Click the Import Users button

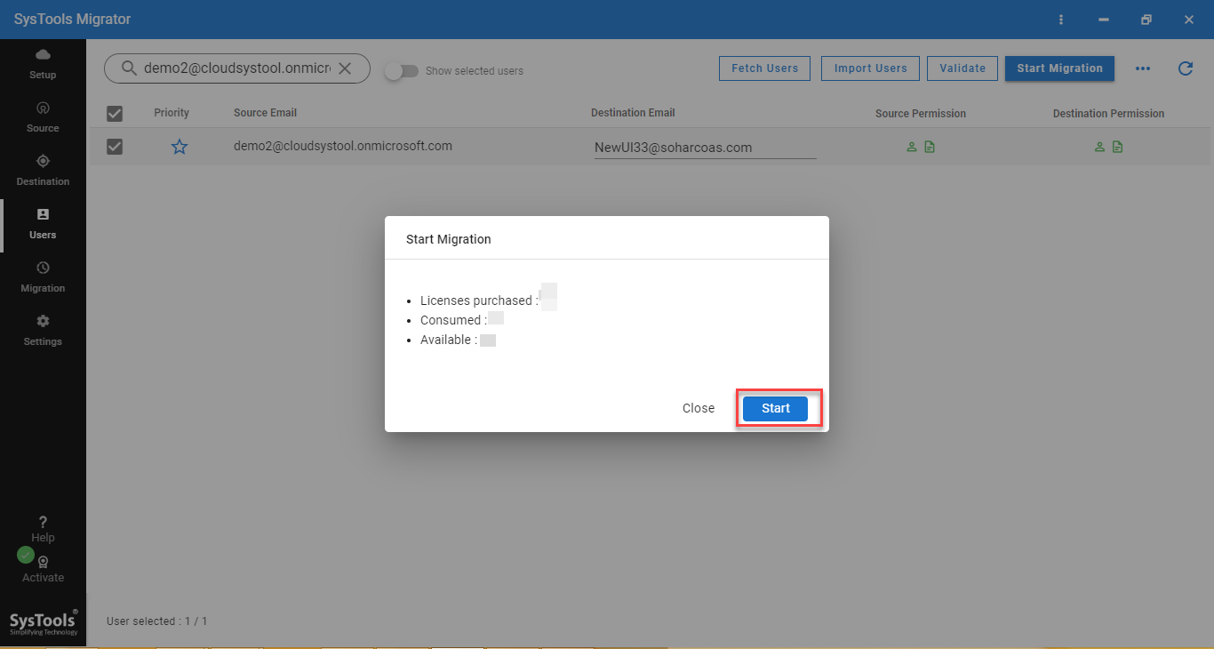coord(870,68)
